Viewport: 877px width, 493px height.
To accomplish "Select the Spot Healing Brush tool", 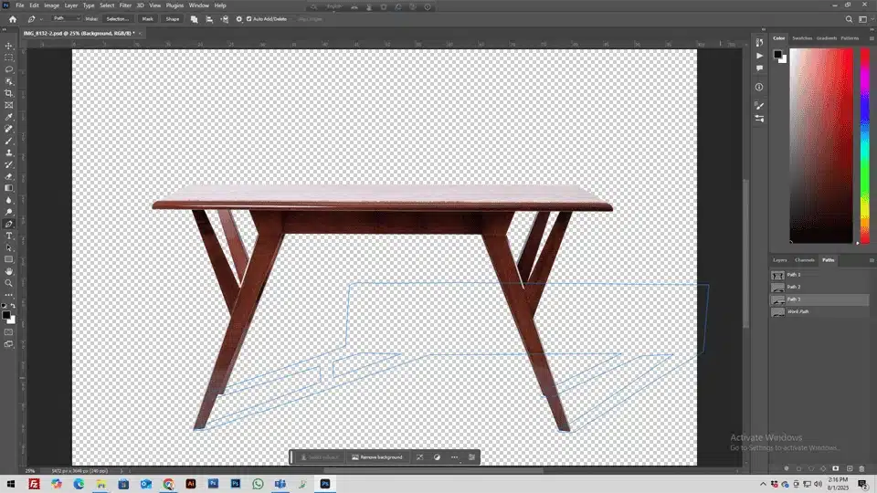I will coord(9,129).
